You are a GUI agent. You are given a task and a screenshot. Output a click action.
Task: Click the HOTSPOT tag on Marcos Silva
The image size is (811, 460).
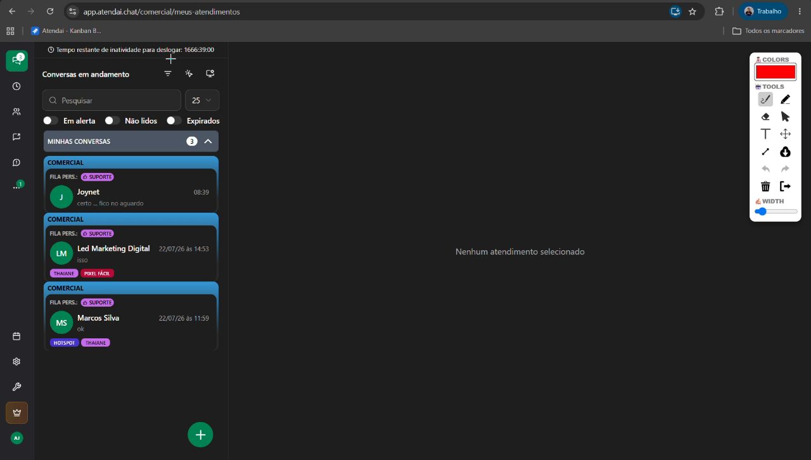(x=65, y=343)
